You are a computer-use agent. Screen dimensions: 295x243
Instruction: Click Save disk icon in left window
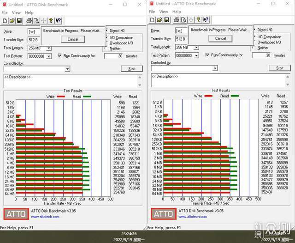19,20
